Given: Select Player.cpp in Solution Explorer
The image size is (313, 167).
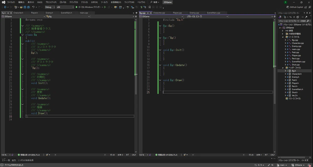Looking at the screenshot, I should tap(296, 55).
